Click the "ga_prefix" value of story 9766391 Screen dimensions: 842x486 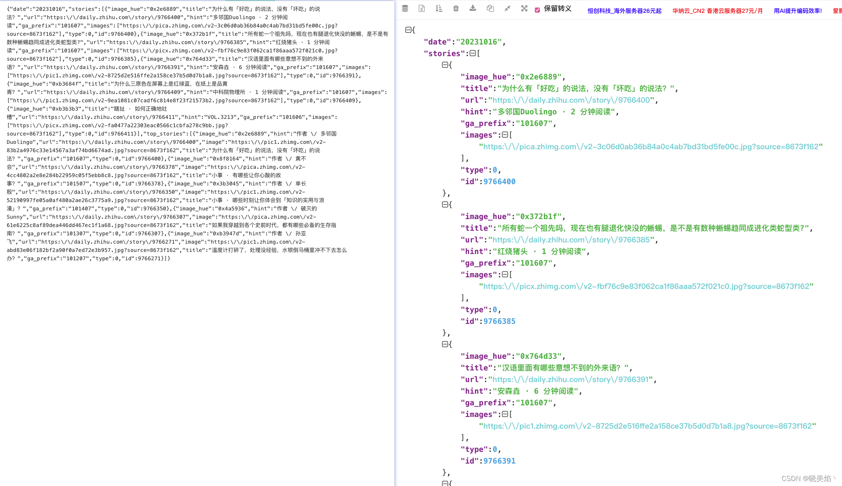coord(534,403)
